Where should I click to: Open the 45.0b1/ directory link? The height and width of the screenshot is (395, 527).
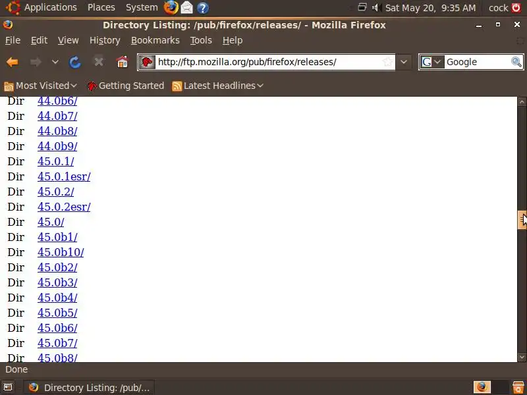pyautogui.click(x=57, y=237)
